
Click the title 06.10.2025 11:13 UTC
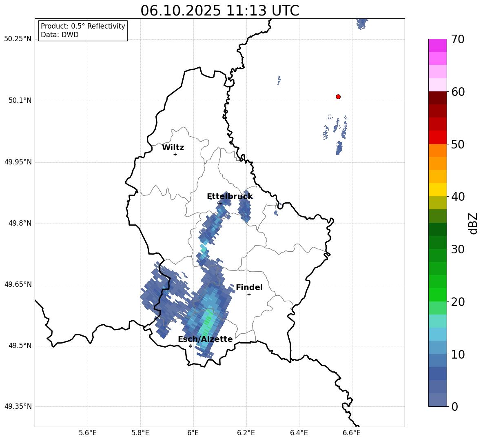click(220, 11)
